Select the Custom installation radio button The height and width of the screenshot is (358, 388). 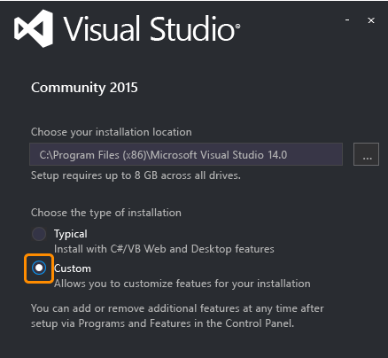(39, 268)
